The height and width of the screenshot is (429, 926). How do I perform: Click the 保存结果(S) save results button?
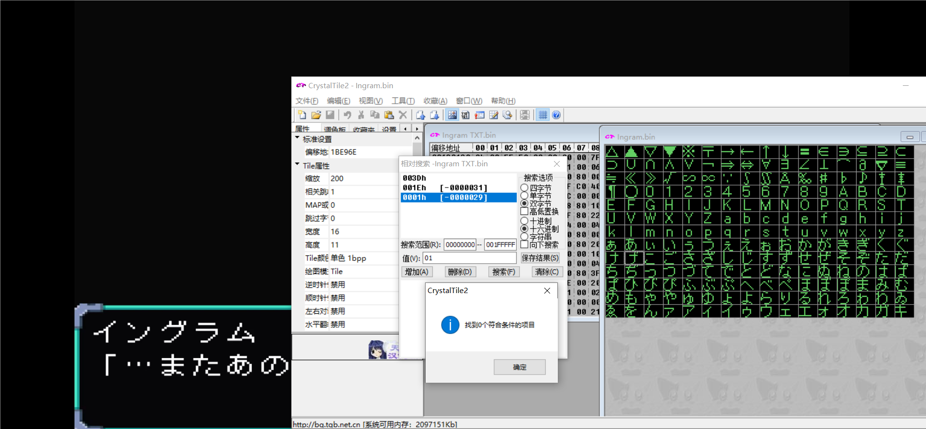point(540,258)
